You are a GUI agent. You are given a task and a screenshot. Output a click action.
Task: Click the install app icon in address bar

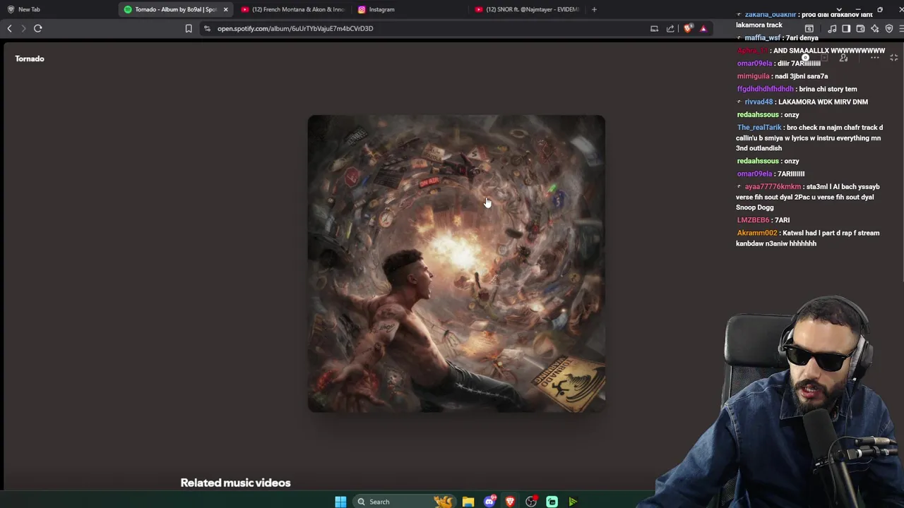point(654,28)
